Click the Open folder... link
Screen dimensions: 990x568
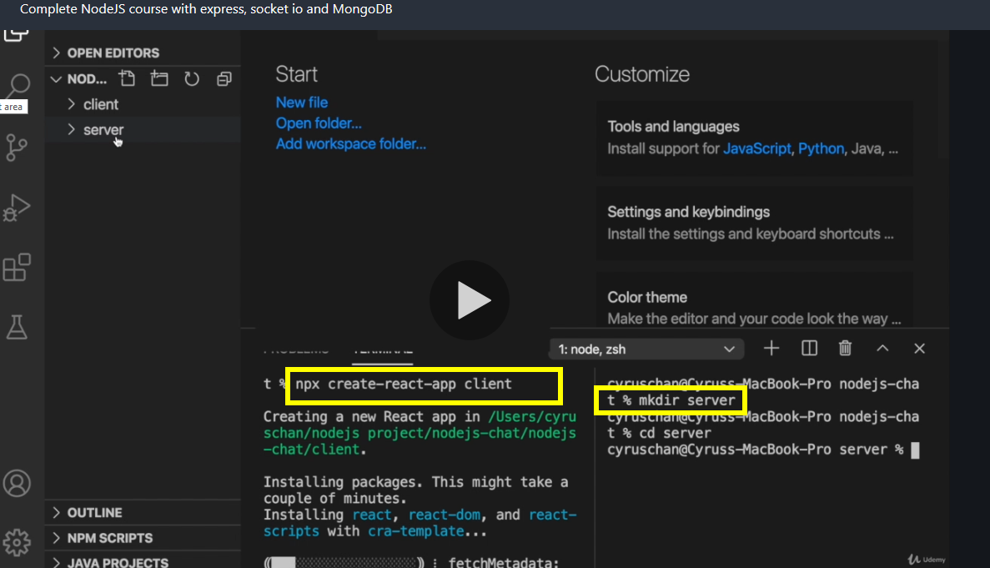[x=319, y=123]
